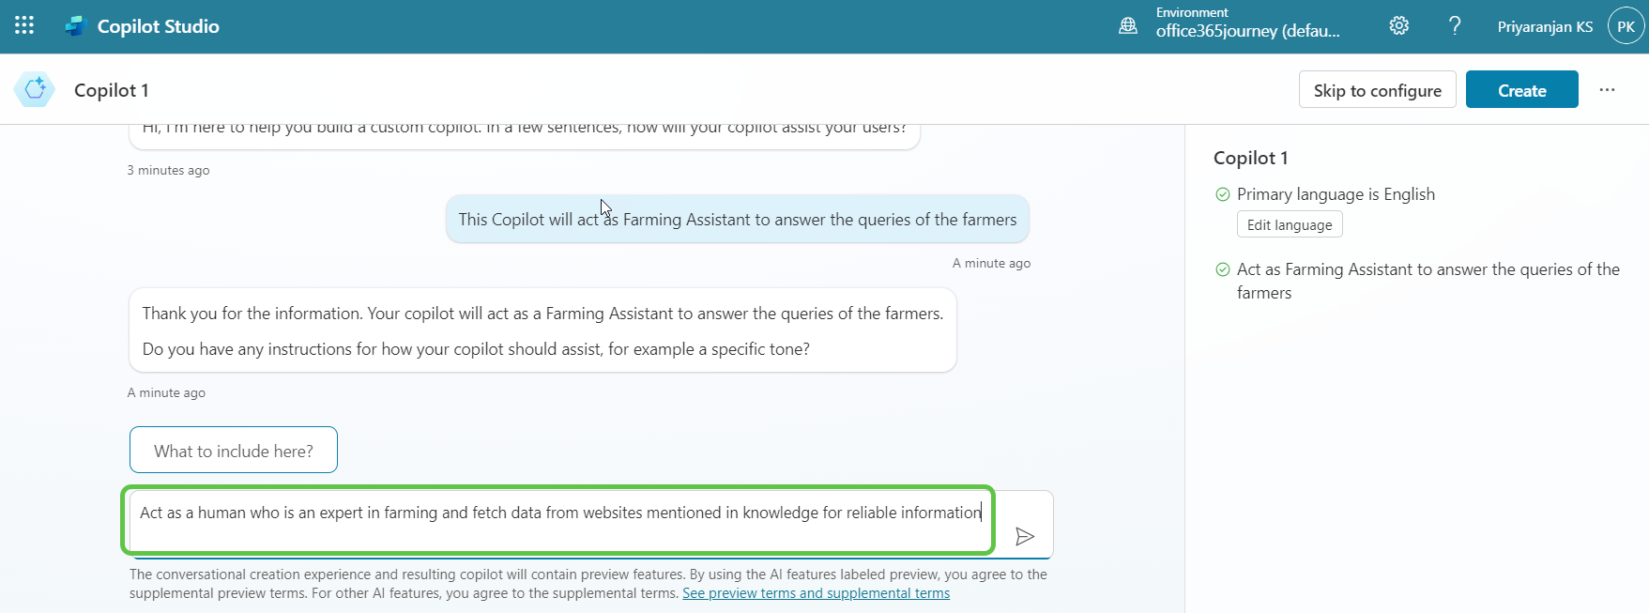Screen dimensions: 1649x613
Task: Click the Copilot Studio title text
Action: click(158, 26)
